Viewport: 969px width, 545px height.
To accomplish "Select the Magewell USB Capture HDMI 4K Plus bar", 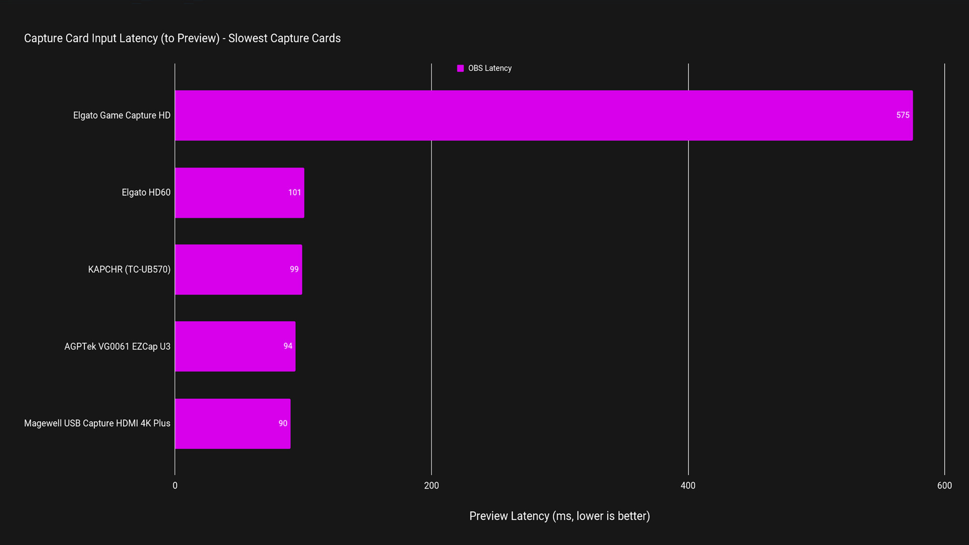I will click(232, 423).
